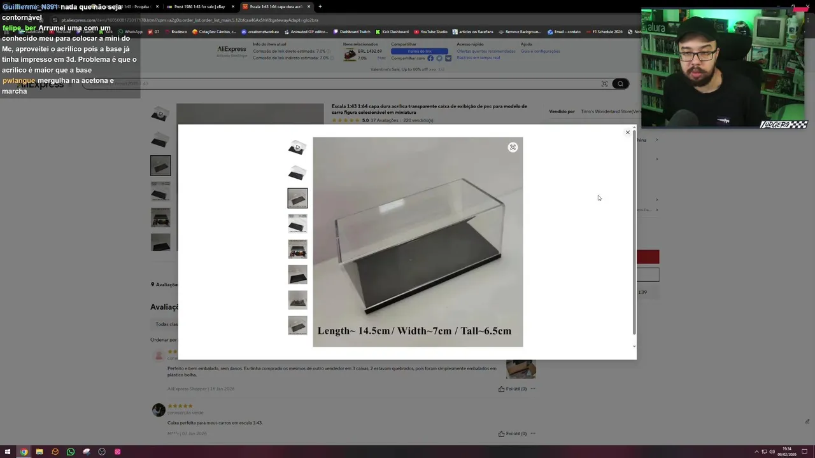Open the Kick Dashboard bookmark
The image size is (815, 458).
[x=392, y=32]
